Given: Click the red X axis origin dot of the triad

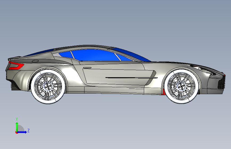Looking at the screenshot, I should click(x=17, y=132).
